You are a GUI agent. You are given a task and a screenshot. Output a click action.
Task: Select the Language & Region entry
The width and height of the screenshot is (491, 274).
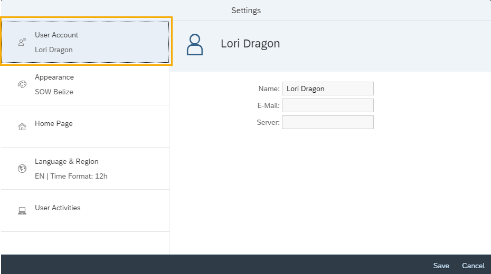pos(86,169)
